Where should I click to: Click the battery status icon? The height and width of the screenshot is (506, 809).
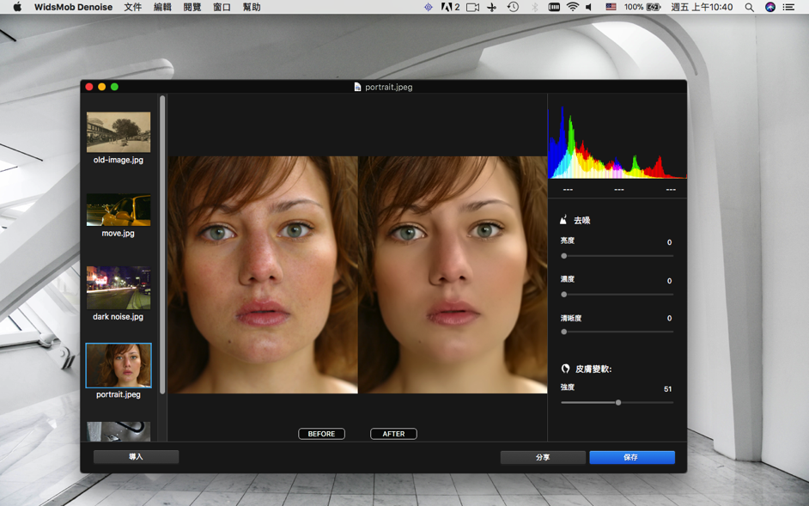coord(654,7)
